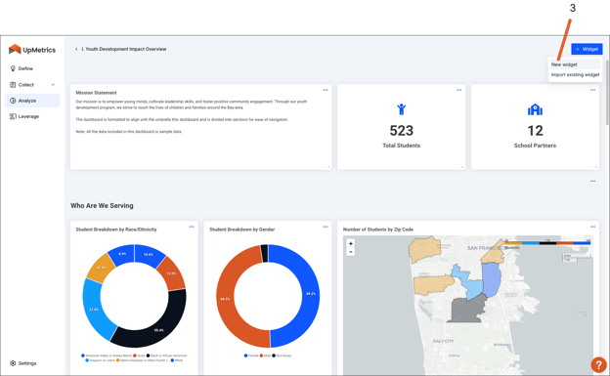Open options menu on School Partners card
The width and height of the screenshot is (610, 376).
click(592, 90)
